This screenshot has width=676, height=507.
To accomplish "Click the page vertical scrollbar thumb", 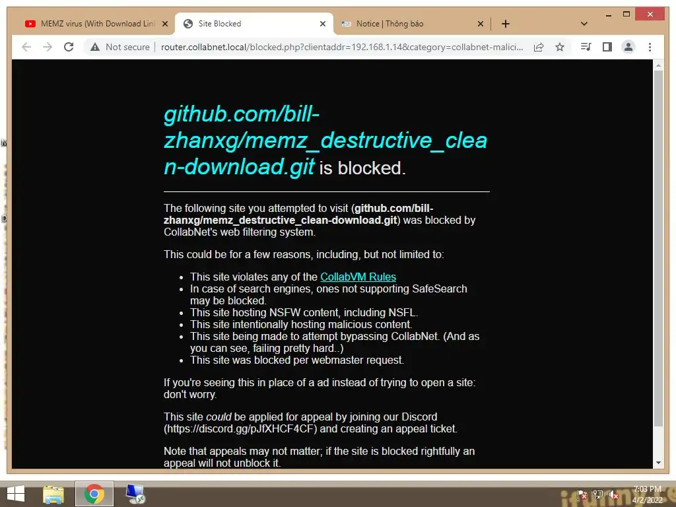I will [x=658, y=248].
